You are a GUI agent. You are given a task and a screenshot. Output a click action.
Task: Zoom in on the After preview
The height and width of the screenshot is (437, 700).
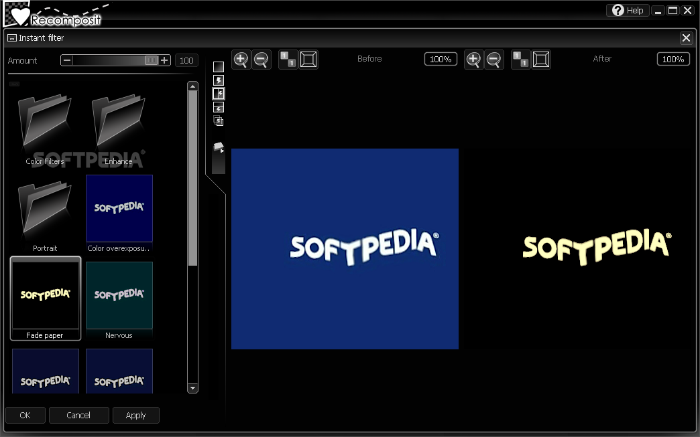click(473, 60)
